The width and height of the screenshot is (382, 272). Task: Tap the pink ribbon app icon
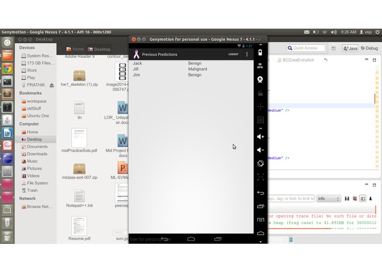[136, 54]
